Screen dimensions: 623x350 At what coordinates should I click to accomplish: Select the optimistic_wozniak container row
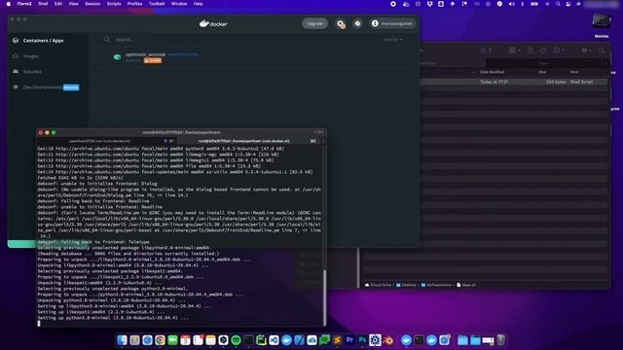coord(254,57)
